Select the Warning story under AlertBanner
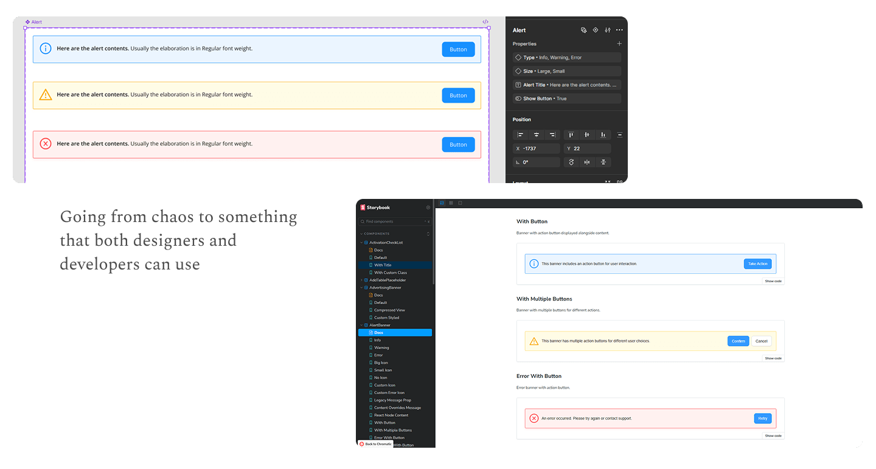 (x=381, y=347)
